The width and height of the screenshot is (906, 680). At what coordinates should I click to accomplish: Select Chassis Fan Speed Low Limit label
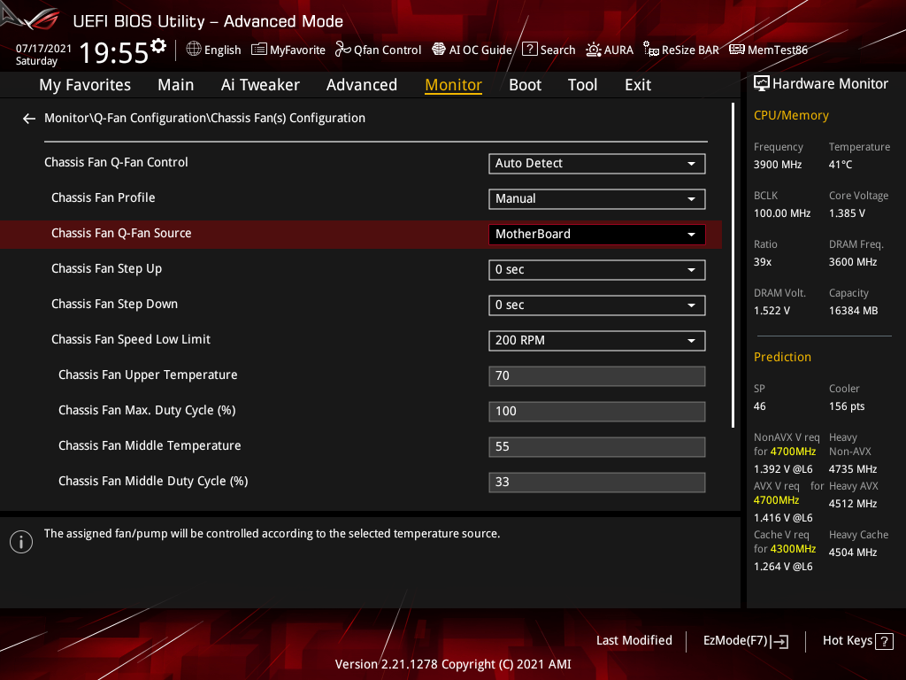coord(131,339)
